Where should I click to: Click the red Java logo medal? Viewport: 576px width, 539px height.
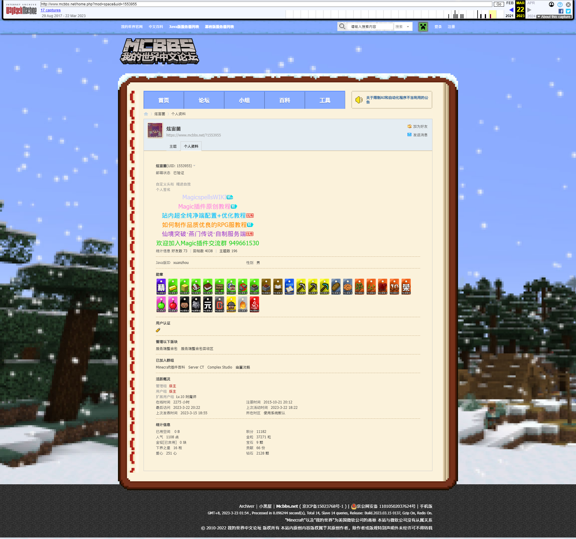254,304
